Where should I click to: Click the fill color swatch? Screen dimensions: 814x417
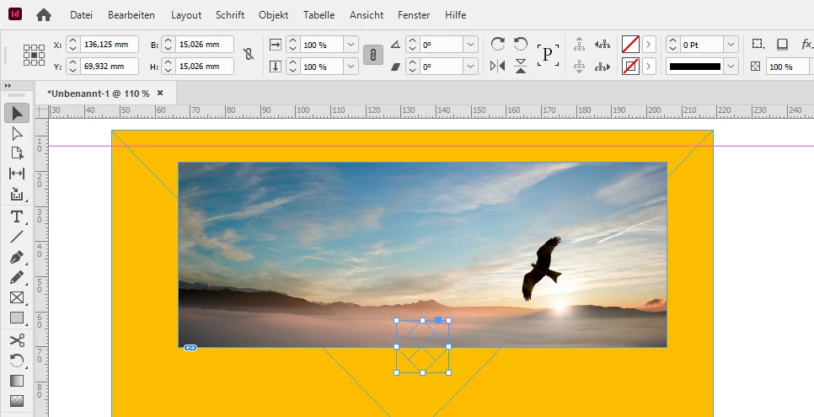pyautogui.click(x=630, y=45)
